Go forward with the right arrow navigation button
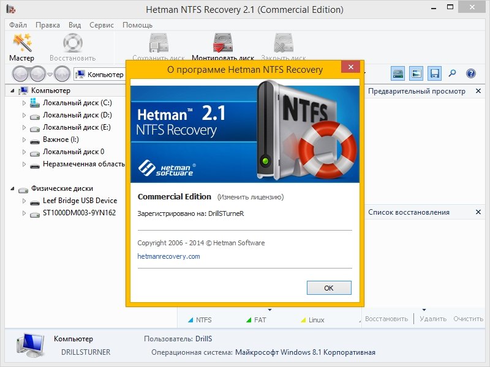Viewport: 490px width, 367px height. pos(37,74)
